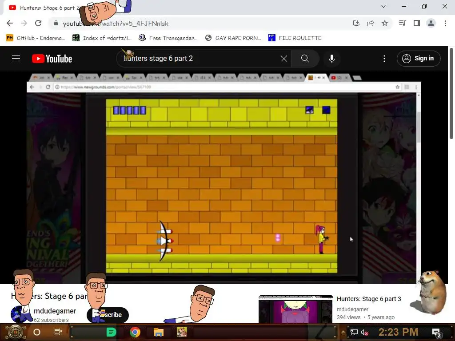Open the Chrome profile avatar

(x=431, y=23)
